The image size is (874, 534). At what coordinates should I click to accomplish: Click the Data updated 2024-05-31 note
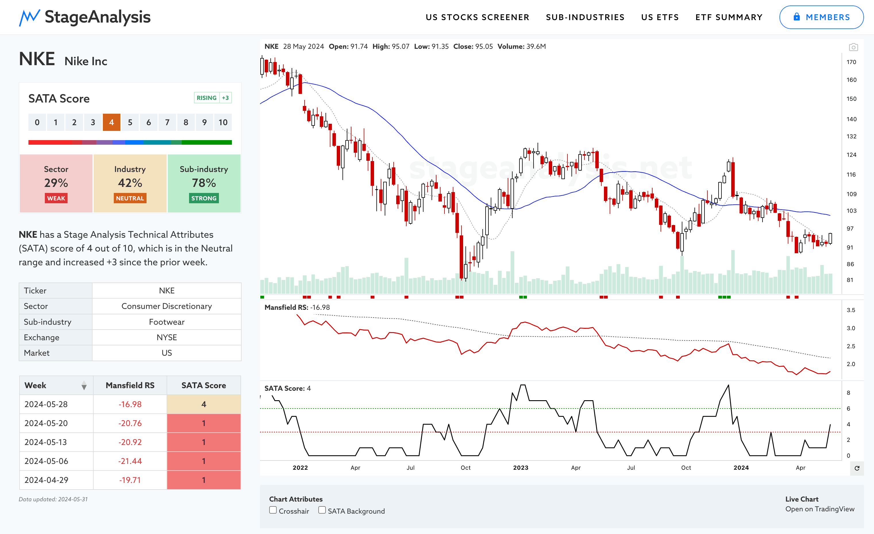tap(53, 499)
